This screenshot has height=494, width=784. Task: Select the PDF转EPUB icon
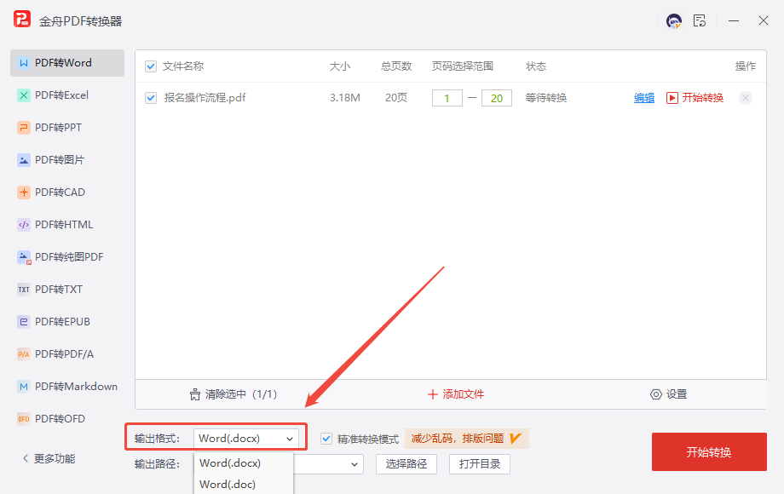click(24, 322)
